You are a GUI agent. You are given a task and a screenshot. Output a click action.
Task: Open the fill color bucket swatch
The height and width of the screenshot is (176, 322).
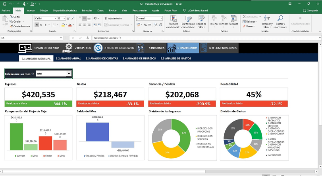click(63, 25)
